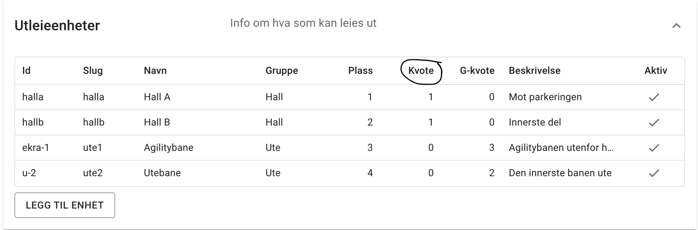Image resolution: width=698 pixels, height=230 pixels.
Task: Select the Hall A row name
Action: (x=157, y=97)
